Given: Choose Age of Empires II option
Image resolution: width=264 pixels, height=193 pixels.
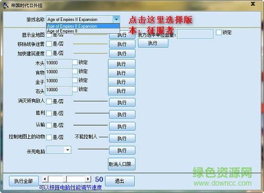Looking at the screenshot, I should tap(83, 31).
